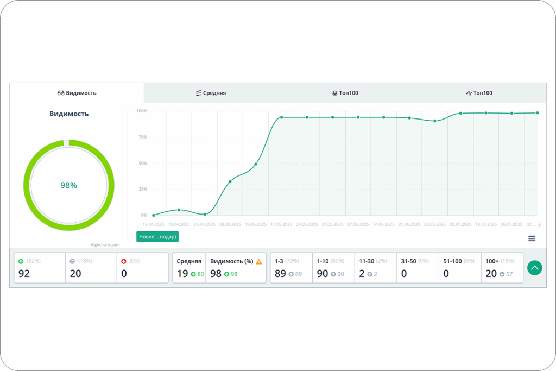Open the Средняя tab
The image size is (556, 371).
(x=211, y=93)
